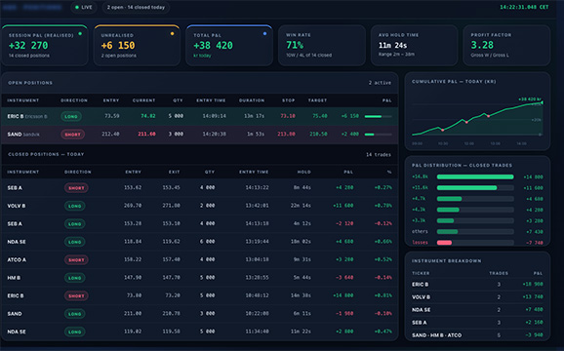Click the SHORT badge in the SEB A 153.62 row
The image size is (564, 351).
(76, 188)
